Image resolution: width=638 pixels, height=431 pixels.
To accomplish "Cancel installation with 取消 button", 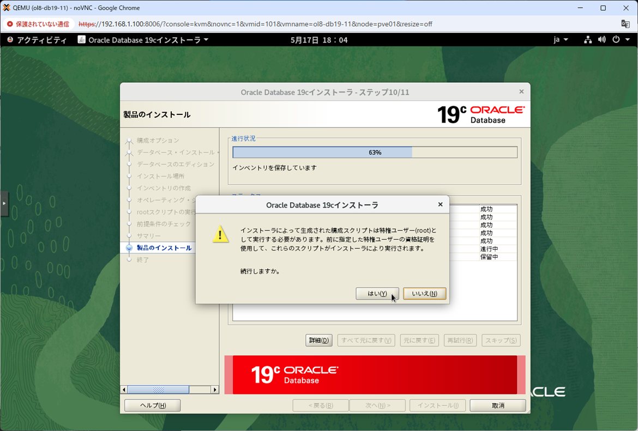I will 498,405.
